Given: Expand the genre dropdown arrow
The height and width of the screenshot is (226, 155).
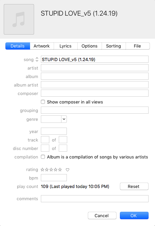Looking at the screenshot, I should (64, 119).
